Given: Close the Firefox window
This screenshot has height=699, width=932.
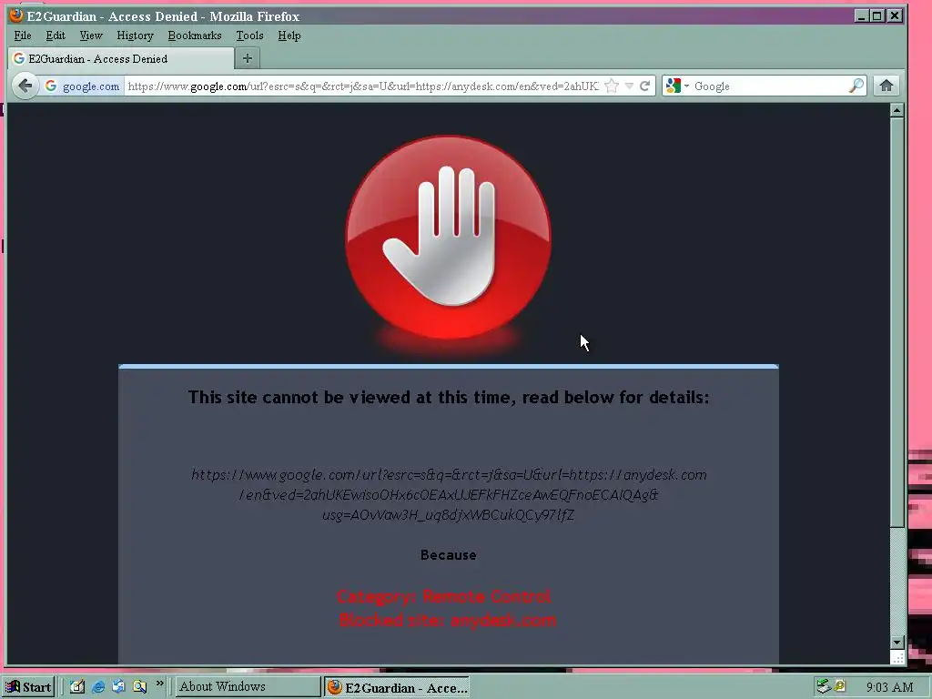Looking at the screenshot, I should [x=896, y=16].
